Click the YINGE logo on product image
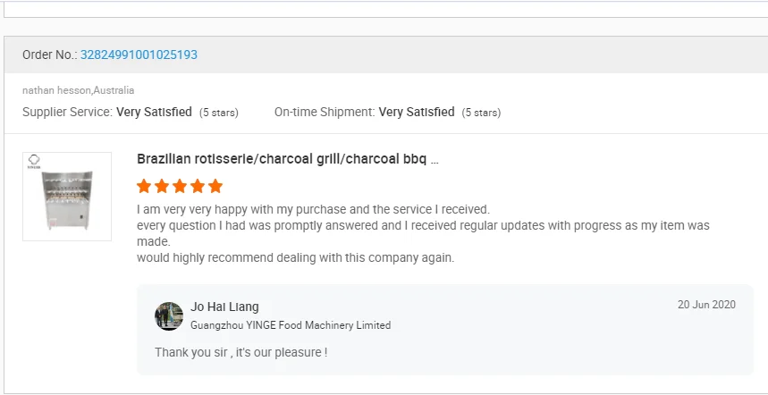Viewport: 768px width, 395px height. pyautogui.click(x=37, y=161)
